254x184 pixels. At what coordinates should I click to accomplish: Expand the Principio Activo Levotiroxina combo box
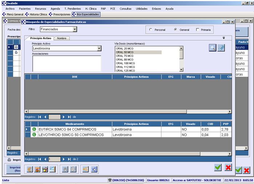(x=99, y=48)
